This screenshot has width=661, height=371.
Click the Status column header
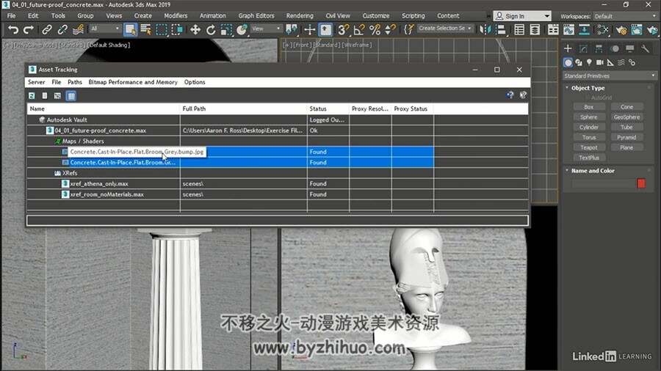pyautogui.click(x=328, y=109)
